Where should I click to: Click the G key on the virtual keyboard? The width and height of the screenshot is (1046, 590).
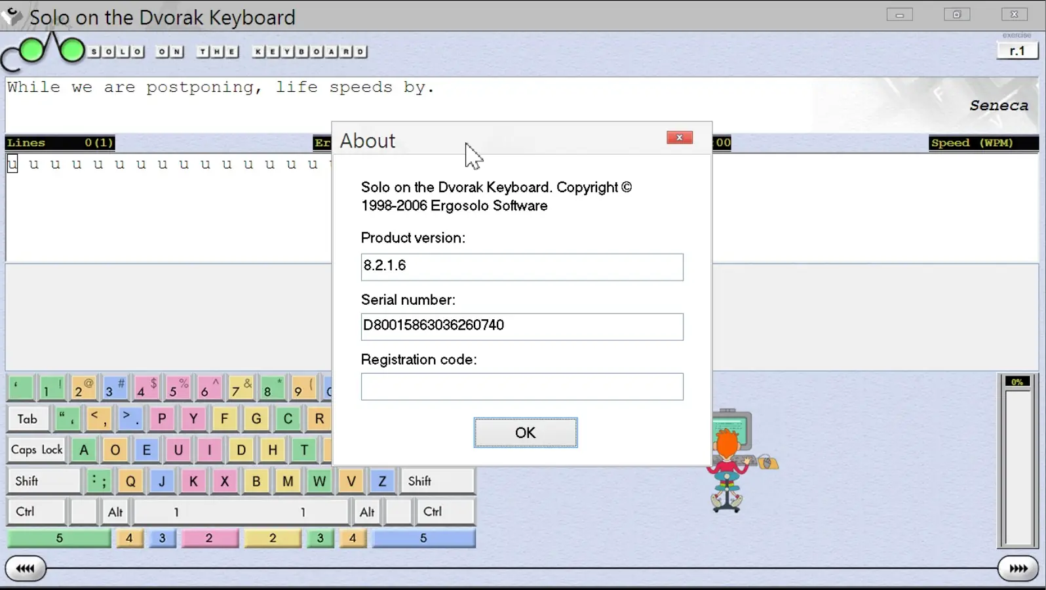(256, 419)
